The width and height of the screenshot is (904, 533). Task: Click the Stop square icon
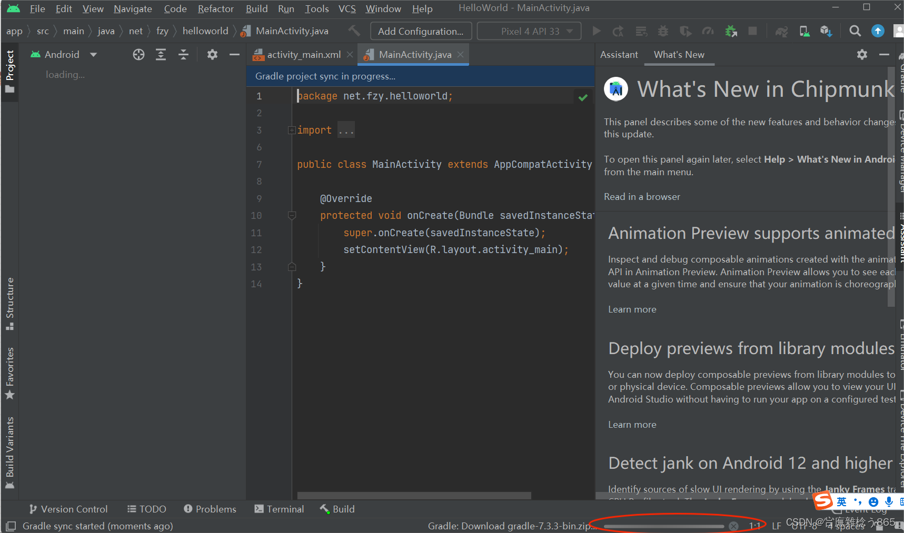pyautogui.click(x=753, y=31)
